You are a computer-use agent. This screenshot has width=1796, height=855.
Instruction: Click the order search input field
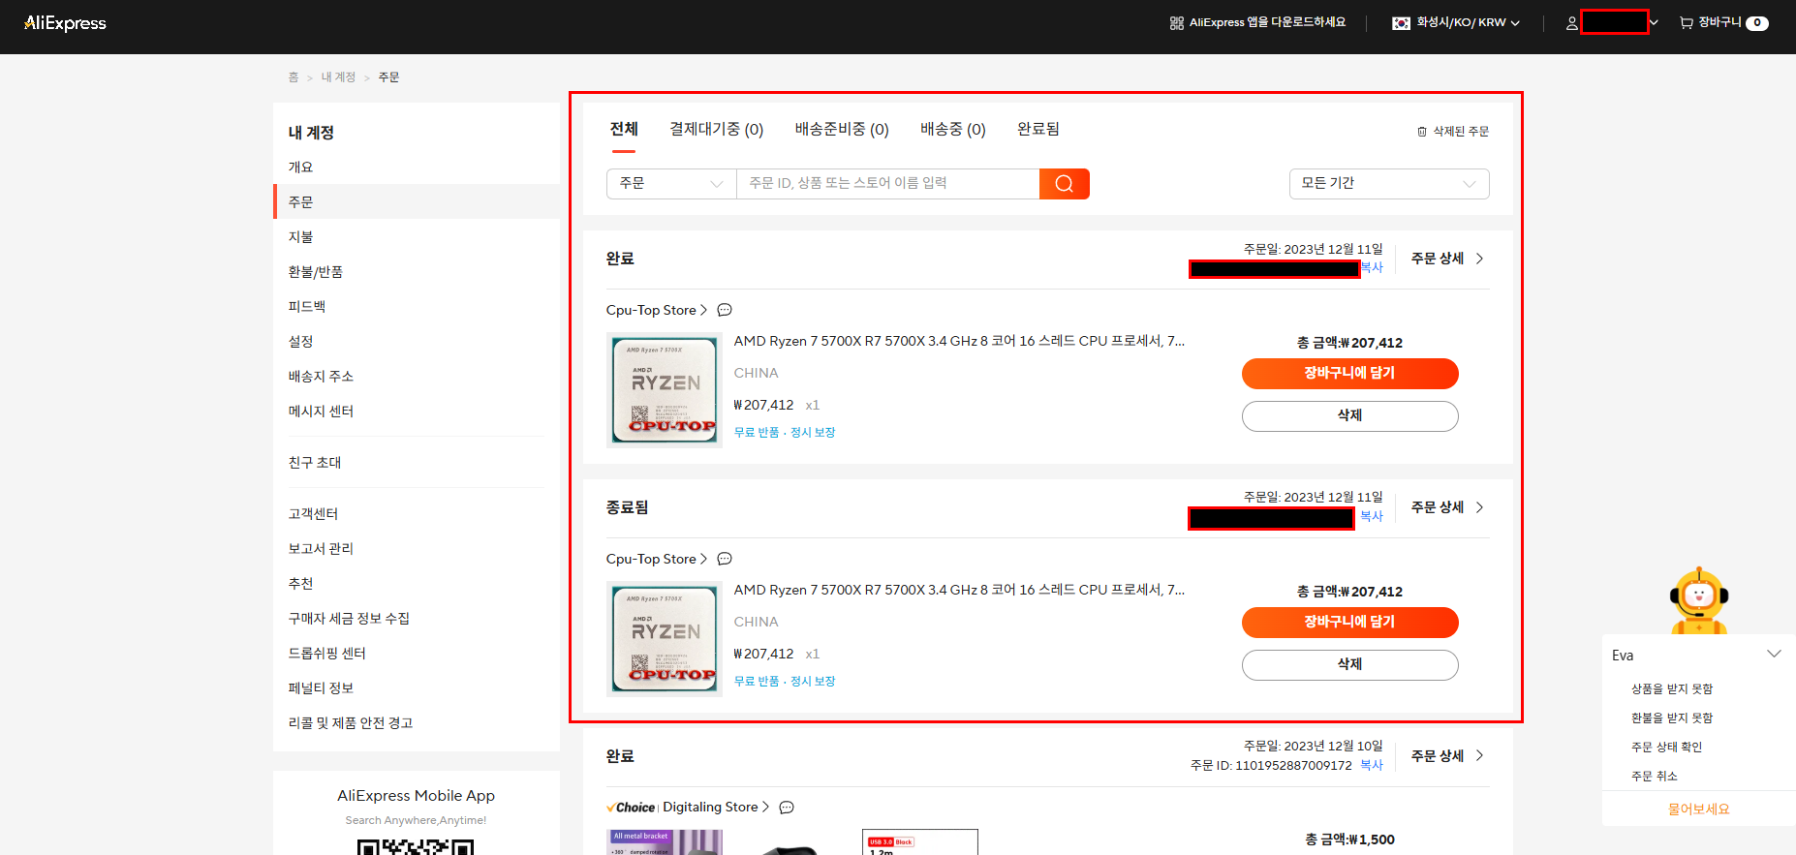(888, 184)
